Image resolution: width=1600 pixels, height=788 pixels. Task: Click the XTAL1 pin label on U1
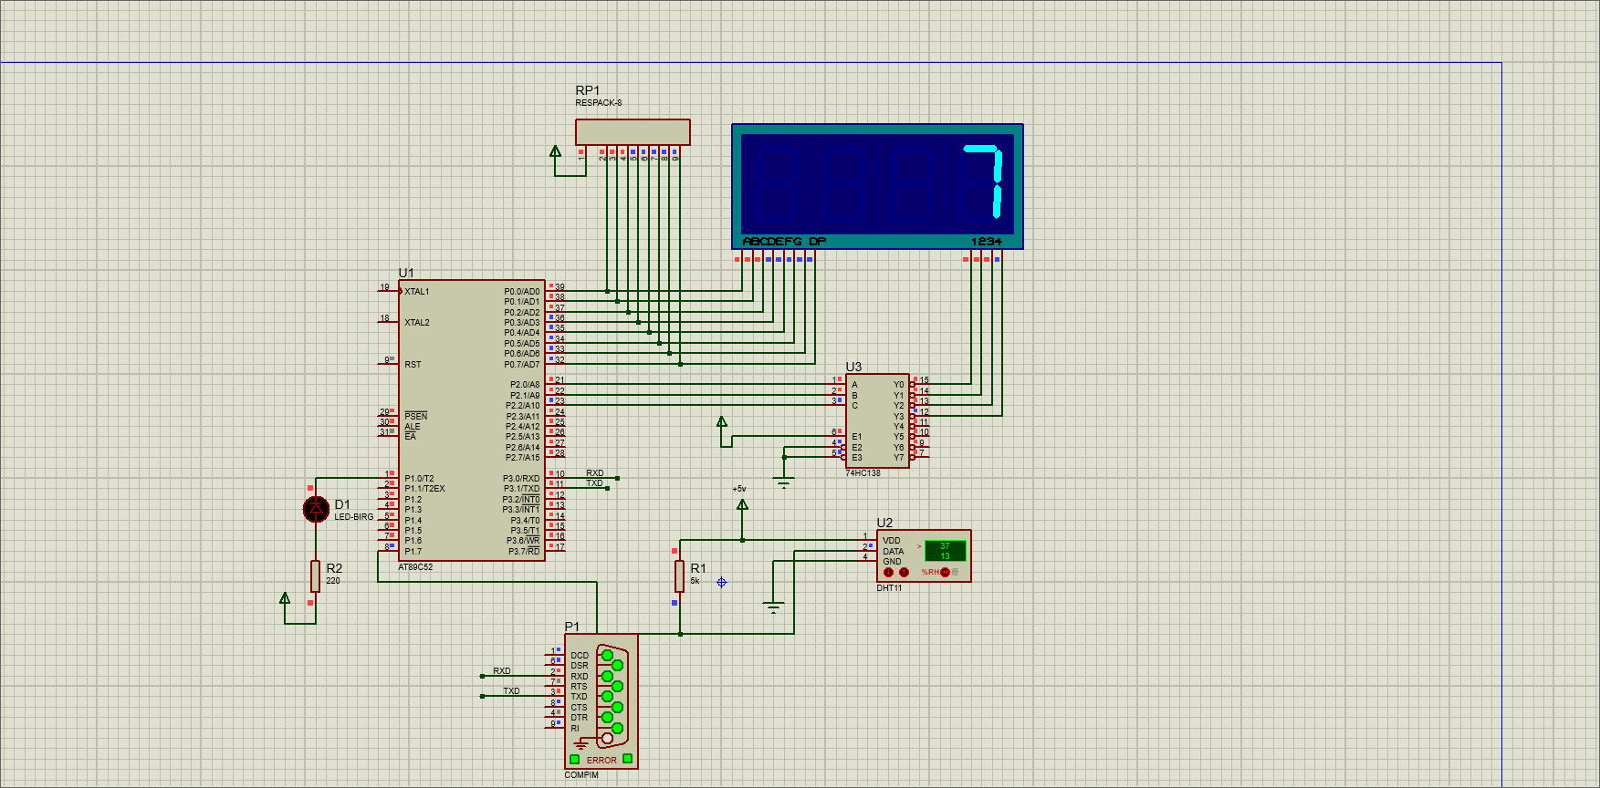click(417, 292)
